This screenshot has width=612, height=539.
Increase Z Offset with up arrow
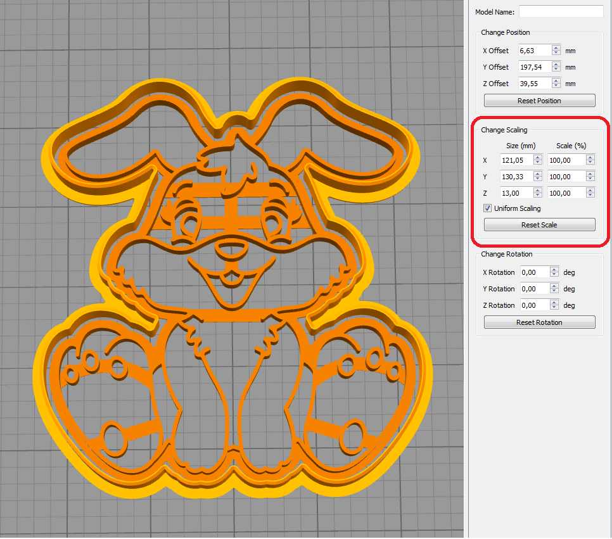point(556,80)
